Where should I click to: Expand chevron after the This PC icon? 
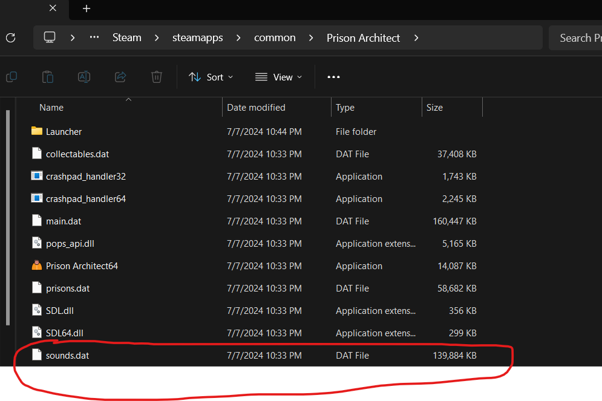[73, 37]
